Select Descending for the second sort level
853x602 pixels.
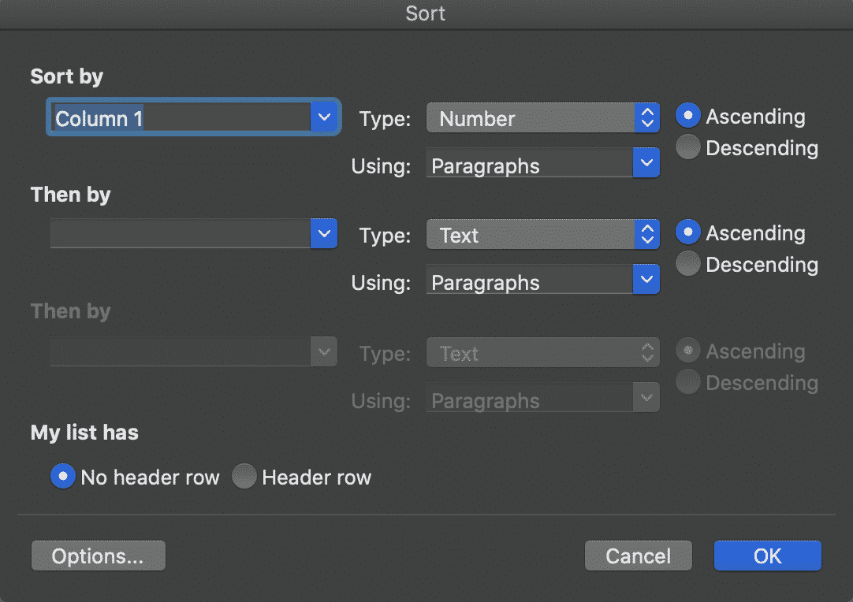tap(687, 263)
